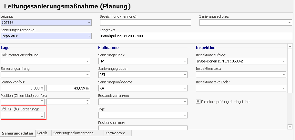The image size is (295, 140).
Task: Open the Sanierungsmaßnahme dropdown showing RA
Action: click(x=185, y=88)
